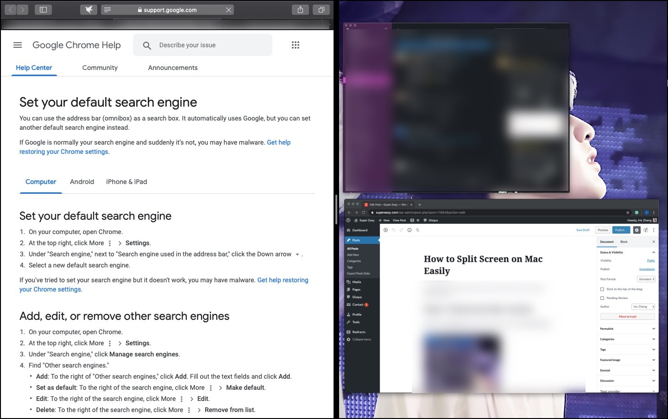Click the Public visibility link

click(x=651, y=260)
